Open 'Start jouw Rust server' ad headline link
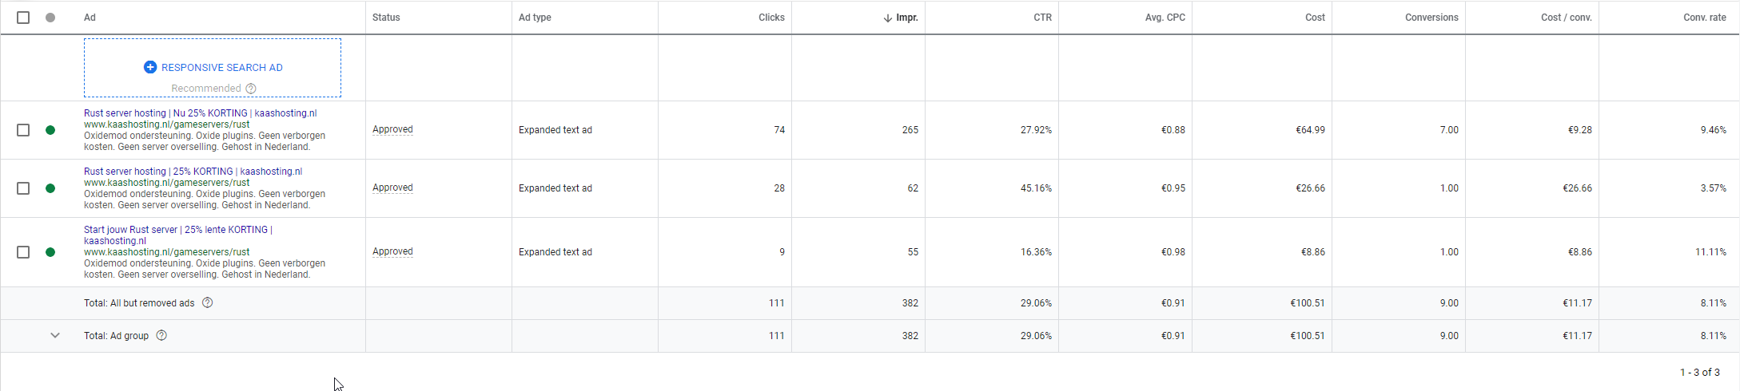Screen dimensions: 1740x391 177,230
